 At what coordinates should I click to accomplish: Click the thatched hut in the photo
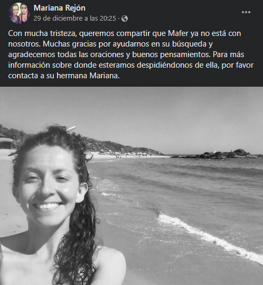(x=7, y=143)
